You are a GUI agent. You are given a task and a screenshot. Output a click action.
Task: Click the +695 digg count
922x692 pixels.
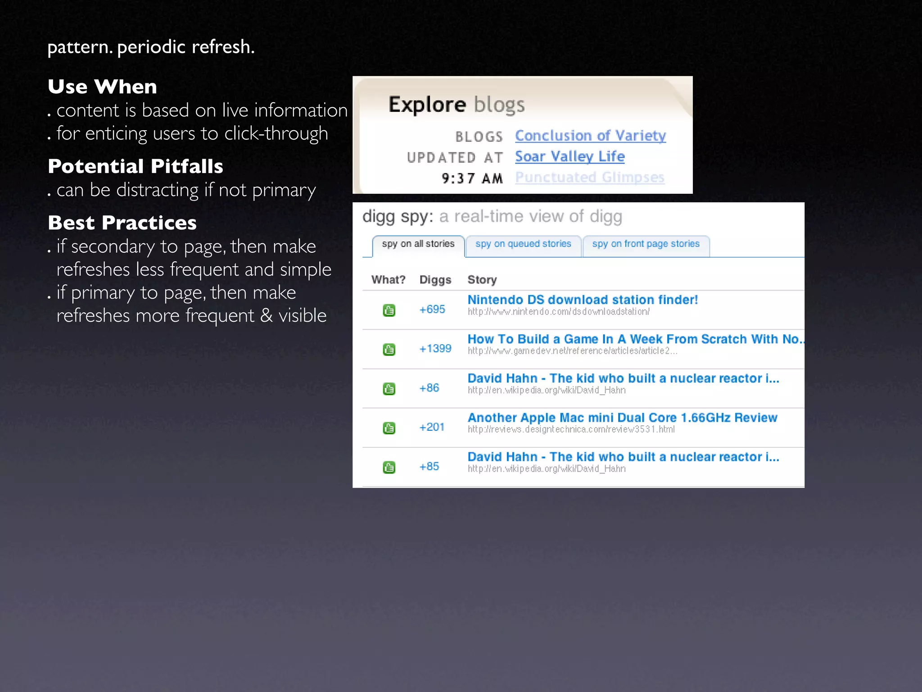coord(432,310)
